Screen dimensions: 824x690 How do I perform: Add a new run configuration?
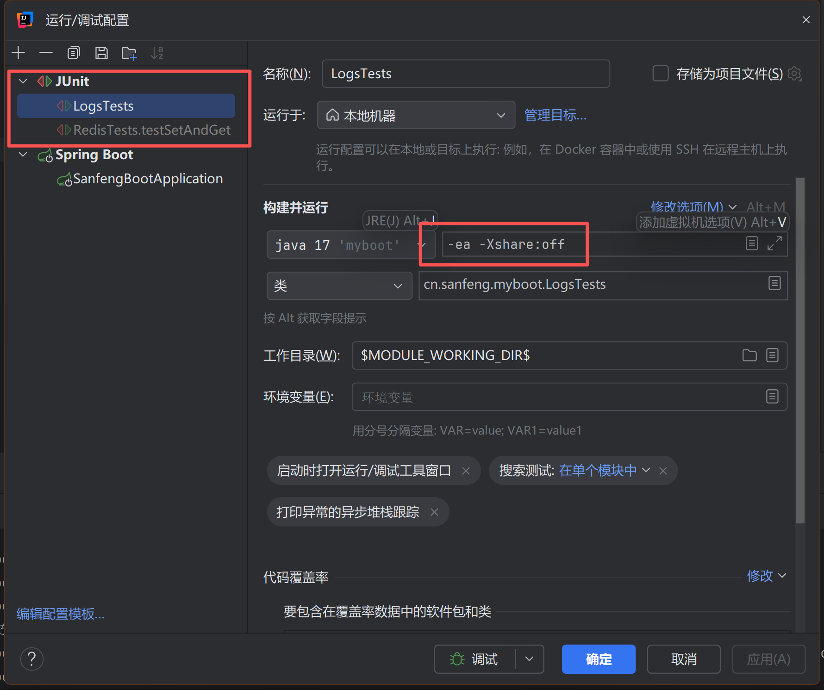point(18,52)
